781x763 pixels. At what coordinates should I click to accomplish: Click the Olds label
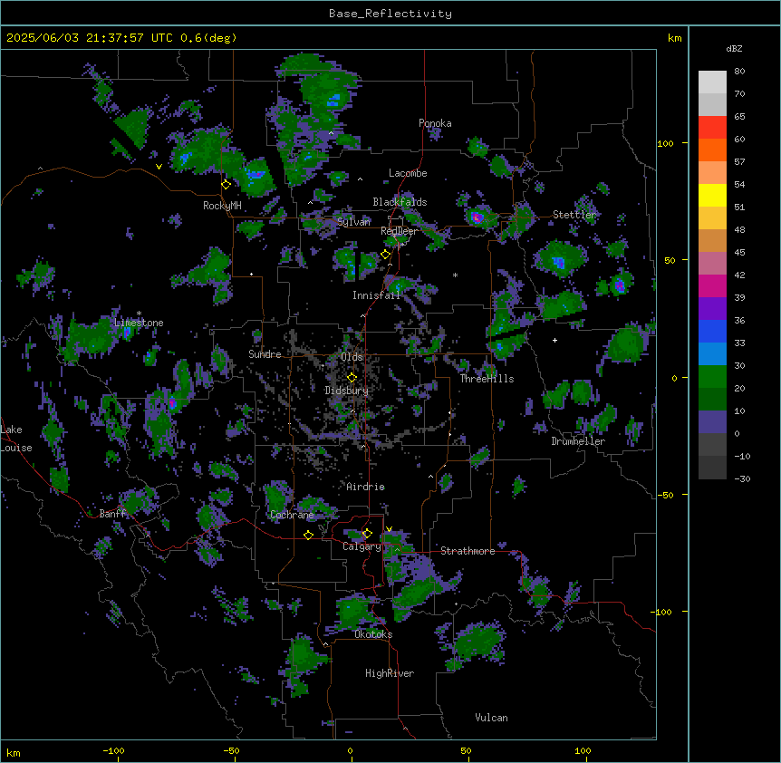352,357
